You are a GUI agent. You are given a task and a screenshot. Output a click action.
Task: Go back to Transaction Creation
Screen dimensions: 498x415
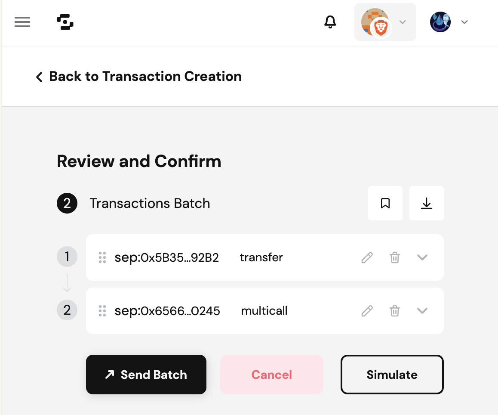point(138,77)
